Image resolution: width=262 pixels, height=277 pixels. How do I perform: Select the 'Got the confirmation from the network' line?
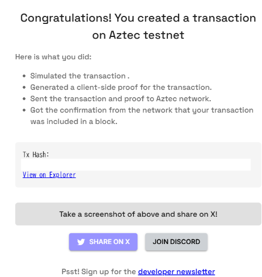[x=142, y=110]
